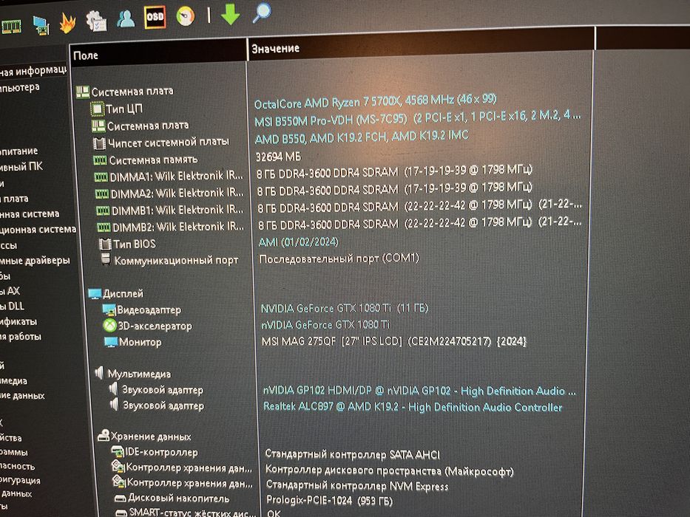Select the Контроллер дискового пространства (Майкрософт) value
The height and width of the screenshot is (517, 690).
coord(390,470)
